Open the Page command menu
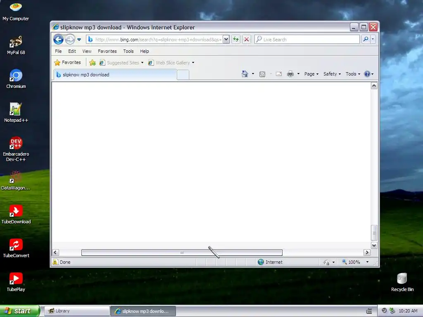Image resolution: width=423 pixels, height=317 pixels. (x=311, y=74)
